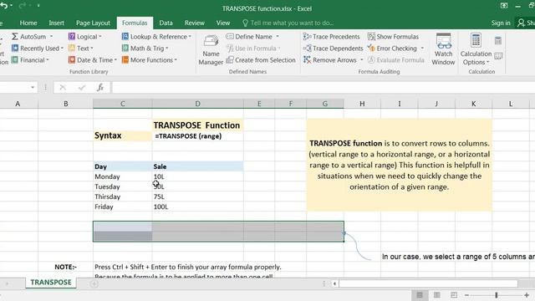Click the =TRANSPOSE (range) syntax cell

pyautogui.click(x=197, y=135)
